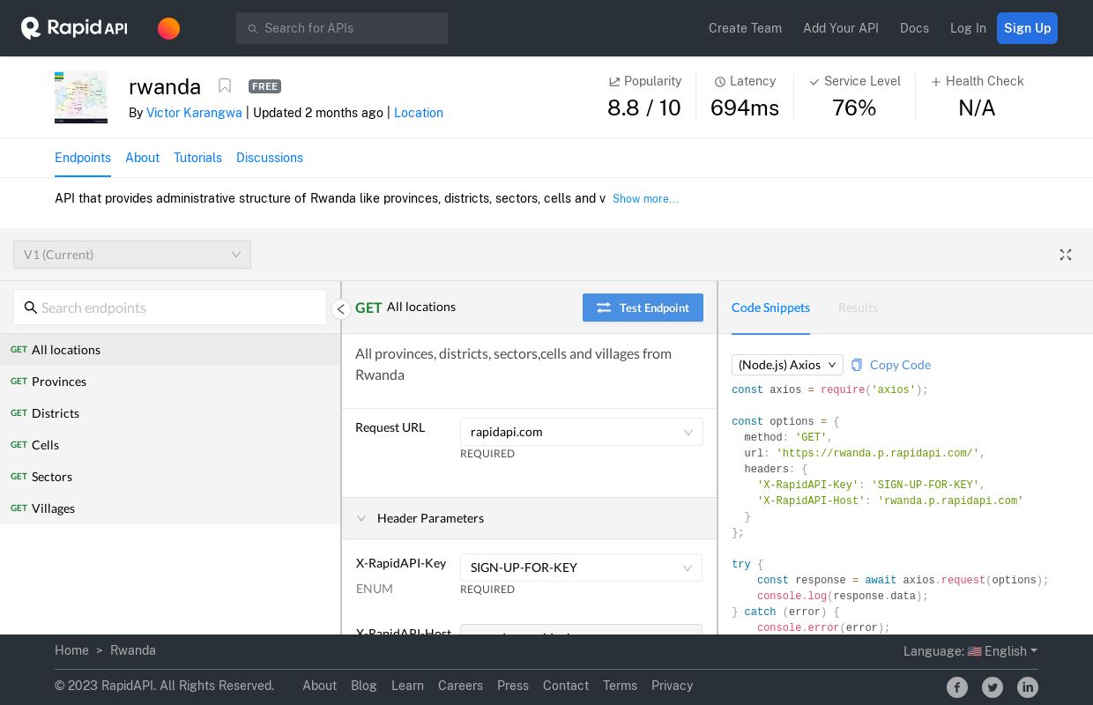
Task: Click the RapidAPI logo
Action: [74, 28]
